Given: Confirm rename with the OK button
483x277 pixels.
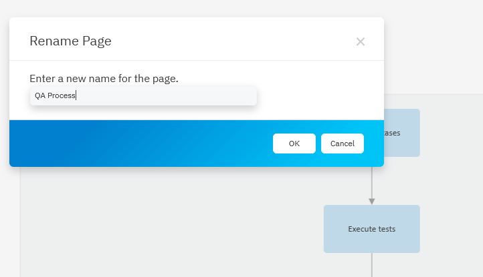Looking at the screenshot, I should 294,144.
